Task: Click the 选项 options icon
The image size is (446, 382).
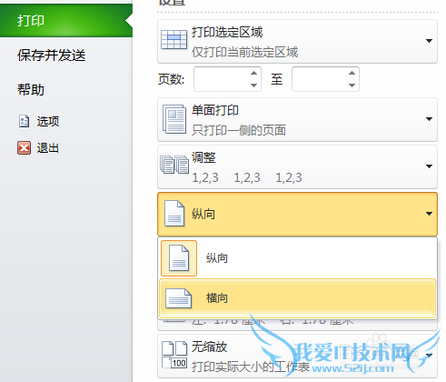Action: pyautogui.click(x=24, y=121)
